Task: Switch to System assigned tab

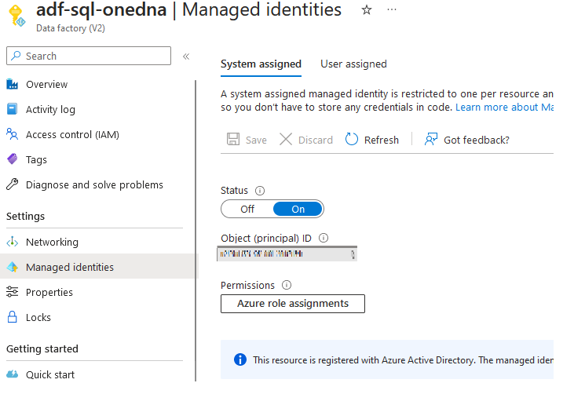Action: coord(261,64)
